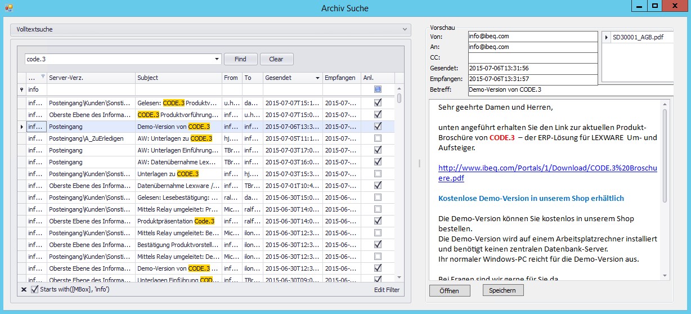Click the Find button
691x314 pixels.
(241, 59)
